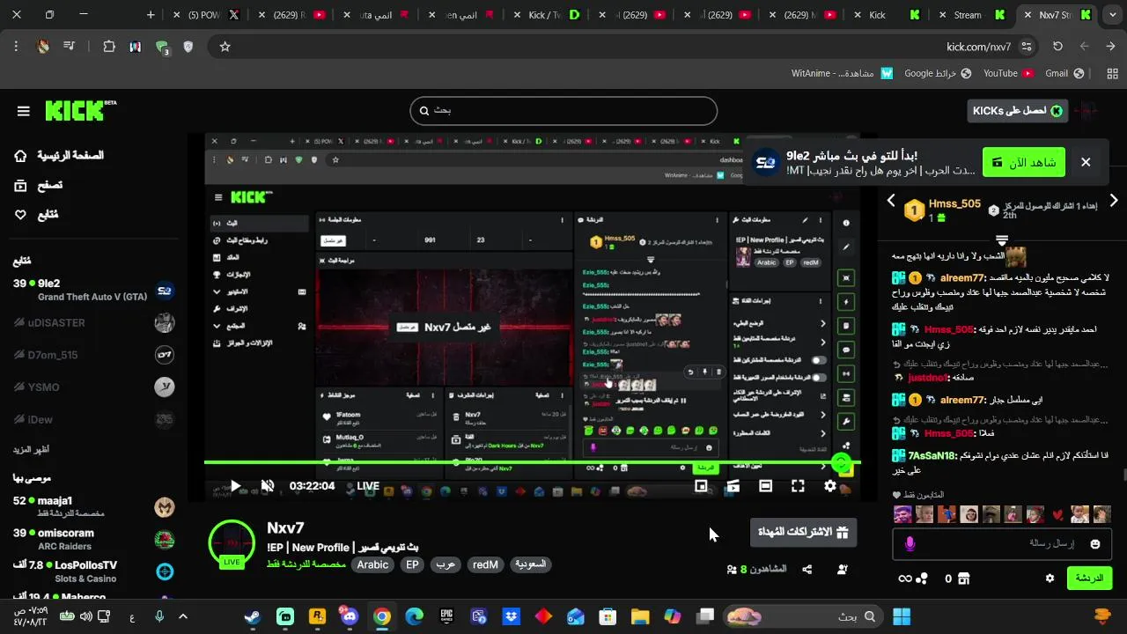
Task: Unmute the stream with speaker icon
Action: click(x=268, y=486)
